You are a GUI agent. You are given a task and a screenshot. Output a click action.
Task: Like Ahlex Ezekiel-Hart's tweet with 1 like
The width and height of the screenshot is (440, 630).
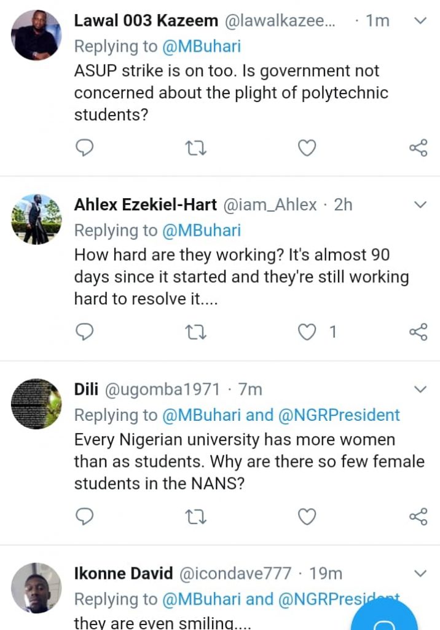pyautogui.click(x=307, y=332)
